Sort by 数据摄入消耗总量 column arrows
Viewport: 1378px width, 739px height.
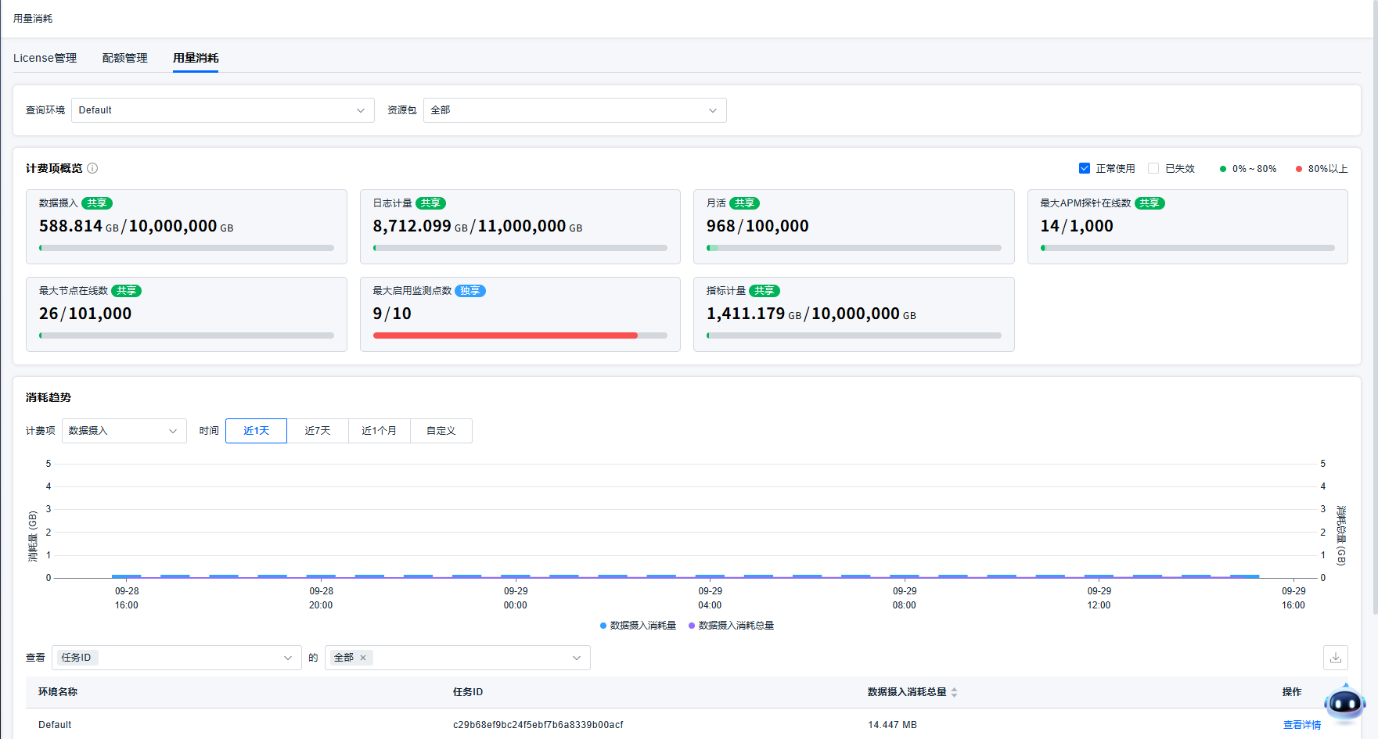[954, 692]
